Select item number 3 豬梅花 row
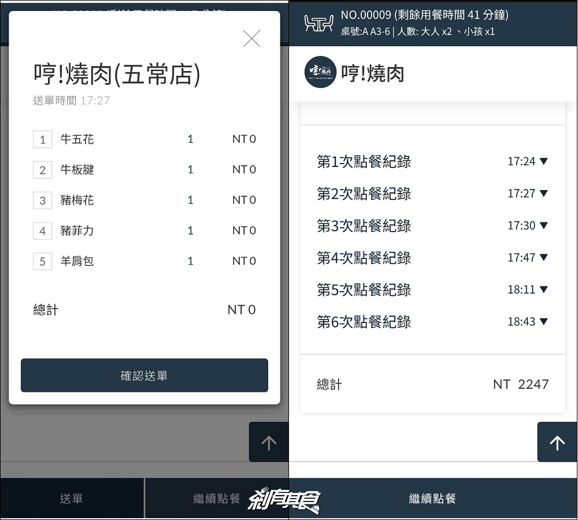578x520 pixels. (77, 200)
